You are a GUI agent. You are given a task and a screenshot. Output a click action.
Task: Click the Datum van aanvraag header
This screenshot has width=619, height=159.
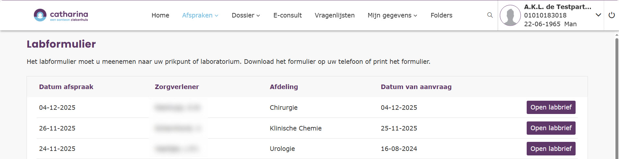click(x=416, y=87)
